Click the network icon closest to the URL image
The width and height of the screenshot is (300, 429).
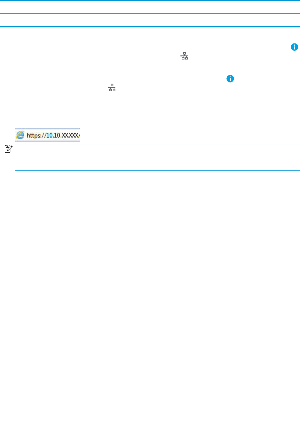(x=112, y=88)
